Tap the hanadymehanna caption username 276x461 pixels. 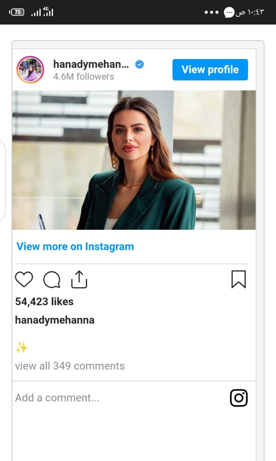tap(55, 320)
